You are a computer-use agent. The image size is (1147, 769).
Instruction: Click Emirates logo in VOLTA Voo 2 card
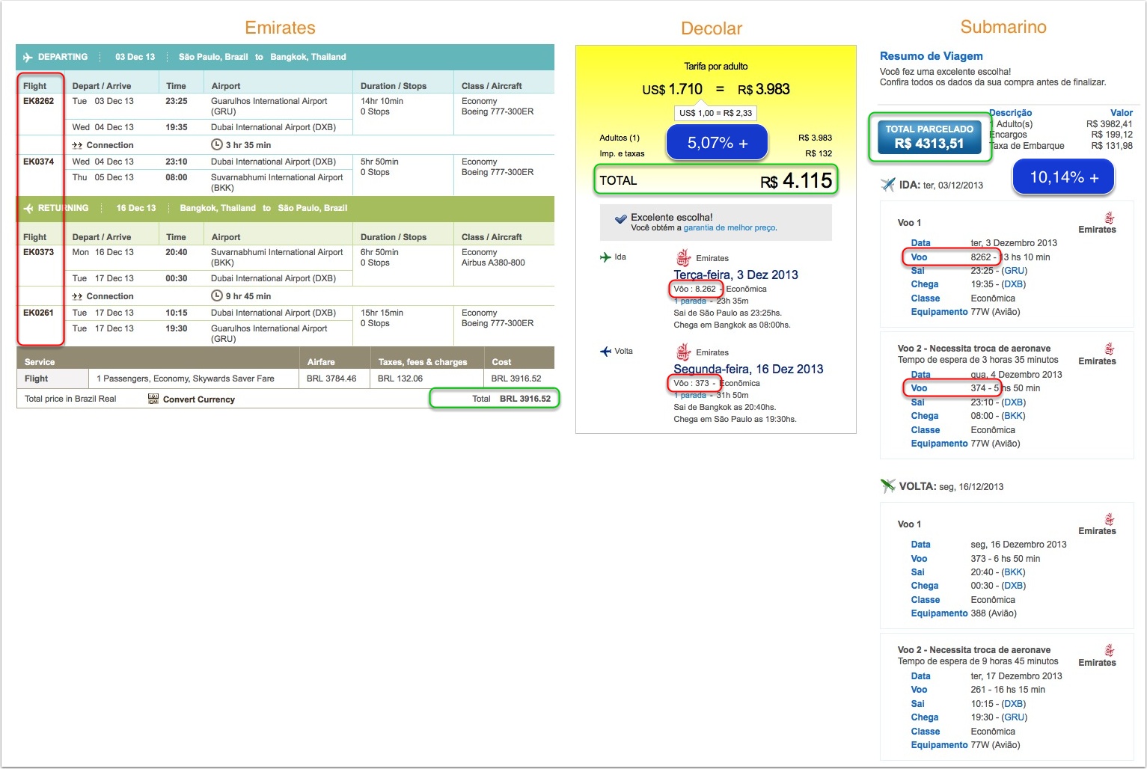point(1110,651)
